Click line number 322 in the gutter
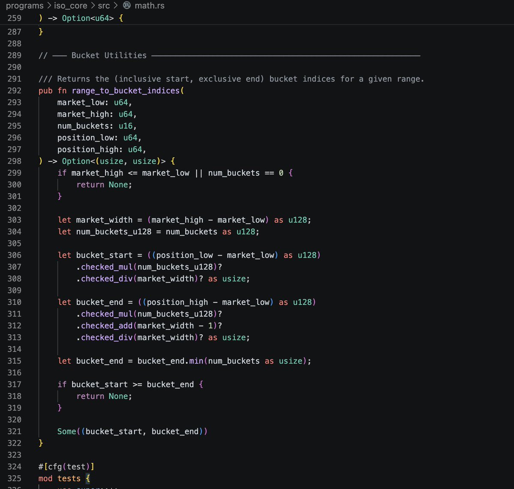Viewport: 514px width, 489px height. click(14, 443)
